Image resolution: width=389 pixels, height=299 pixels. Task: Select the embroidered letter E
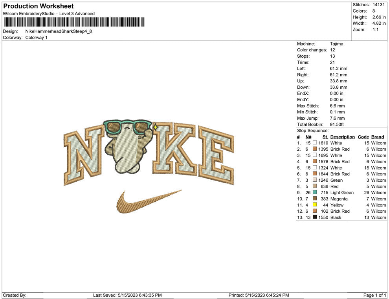[x=216, y=155]
